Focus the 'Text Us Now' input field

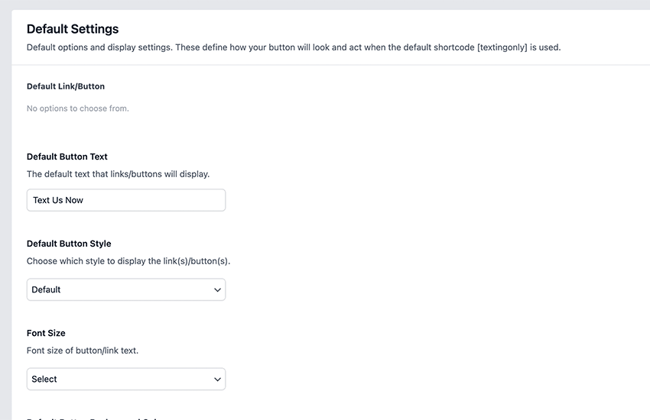126,200
